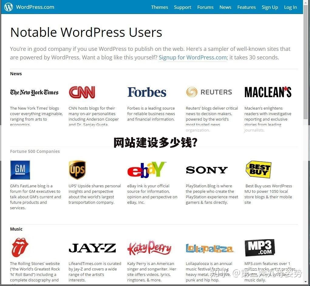310x286 pixels.
Task: Open the Features menu item
Action: pos(246,7)
